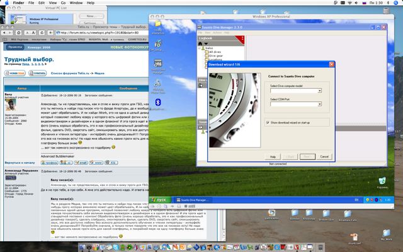Open 'Список форумов Tetis.ru' link
403x252 pixels.
pyautogui.click(x=69, y=73)
